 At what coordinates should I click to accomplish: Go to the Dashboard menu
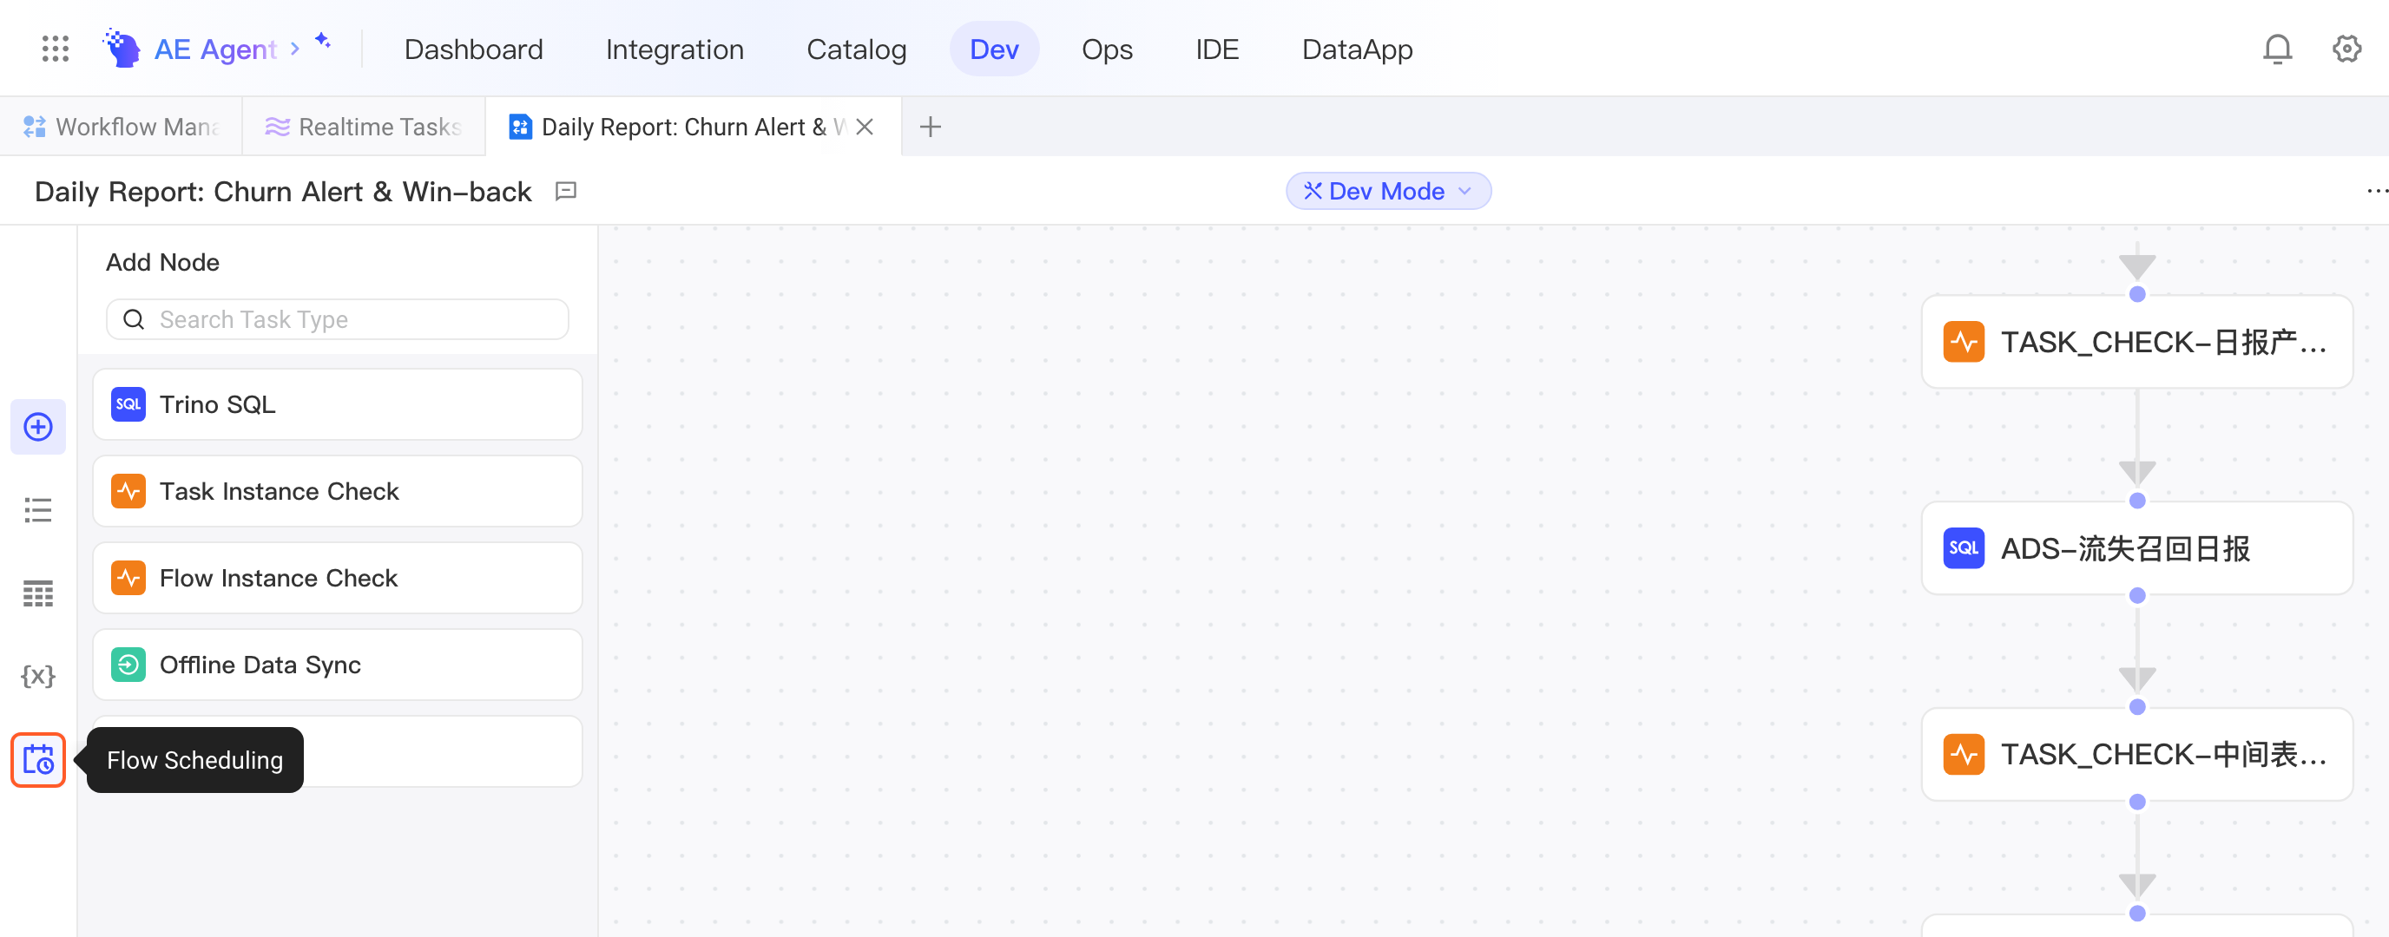click(x=474, y=49)
